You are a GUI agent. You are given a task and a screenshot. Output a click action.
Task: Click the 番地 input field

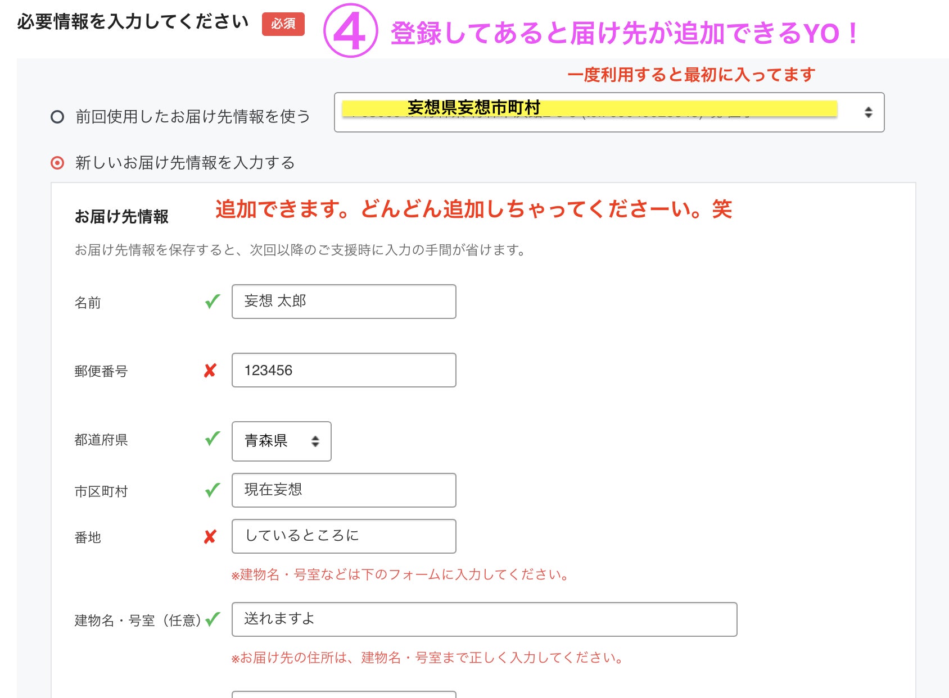(344, 536)
